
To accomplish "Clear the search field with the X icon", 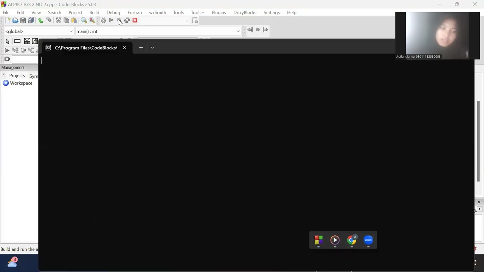I will 7,59.
